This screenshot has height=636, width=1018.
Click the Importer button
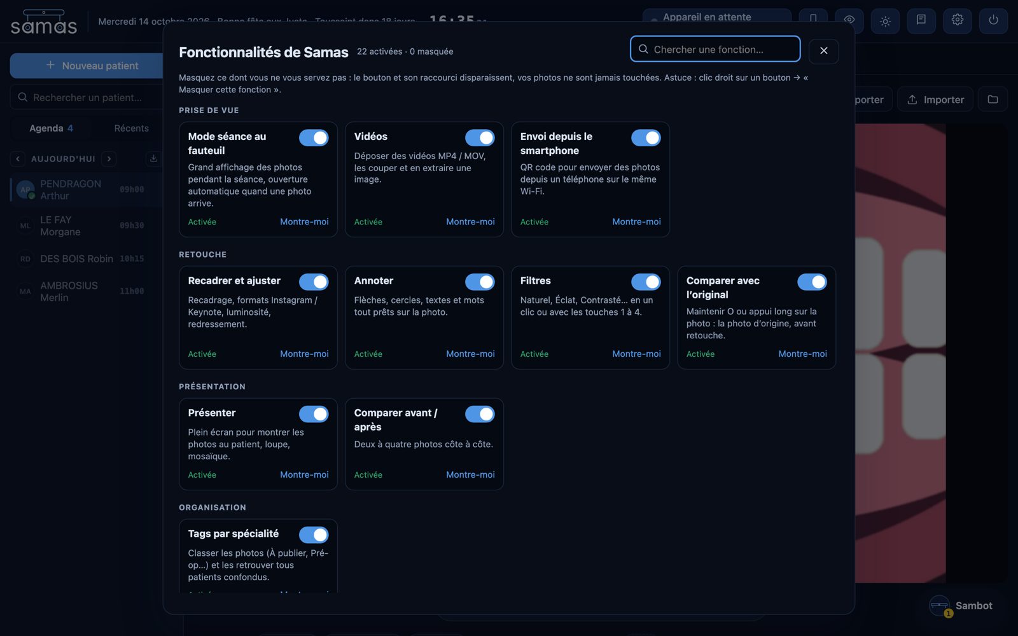(x=935, y=99)
